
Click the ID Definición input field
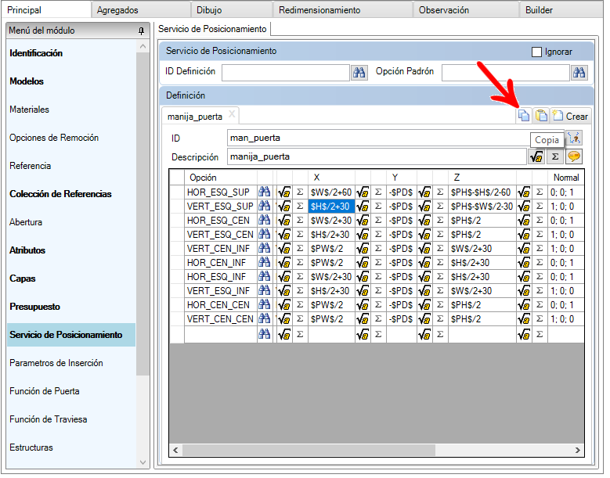click(x=286, y=73)
